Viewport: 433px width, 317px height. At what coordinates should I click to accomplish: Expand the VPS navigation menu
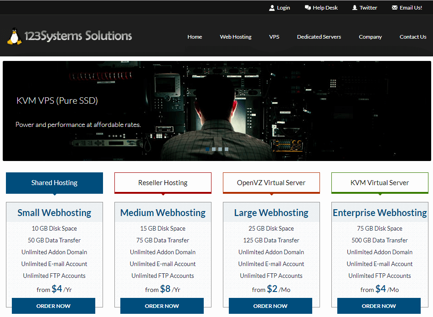[x=274, y=37]
